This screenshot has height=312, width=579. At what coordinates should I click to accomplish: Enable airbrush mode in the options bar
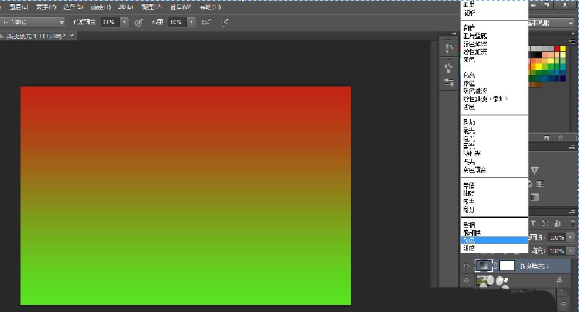point(205,22)
